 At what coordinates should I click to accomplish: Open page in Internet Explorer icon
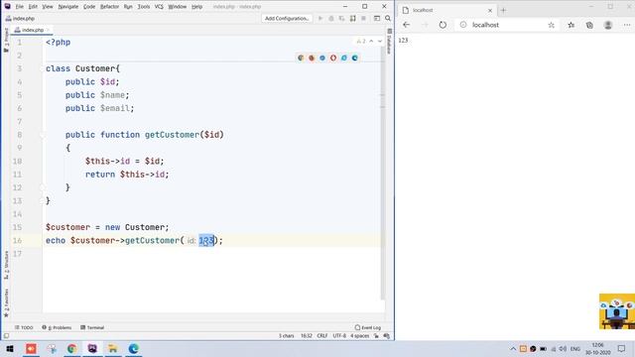[x=344, y=58]
